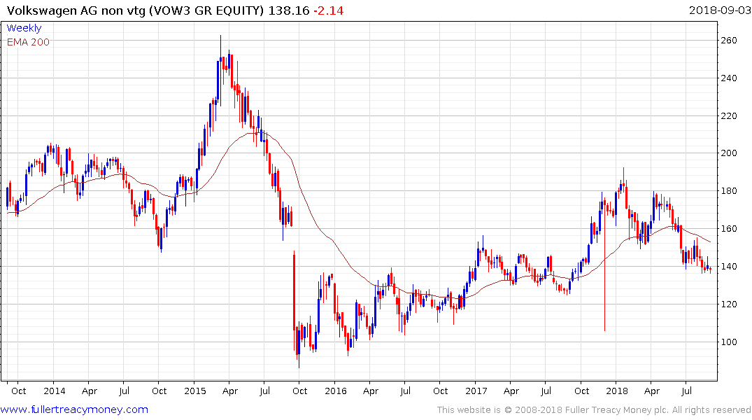752x420 pixels.
Task: Click the EMA 200 legend label
Action: tap(28, 42)
